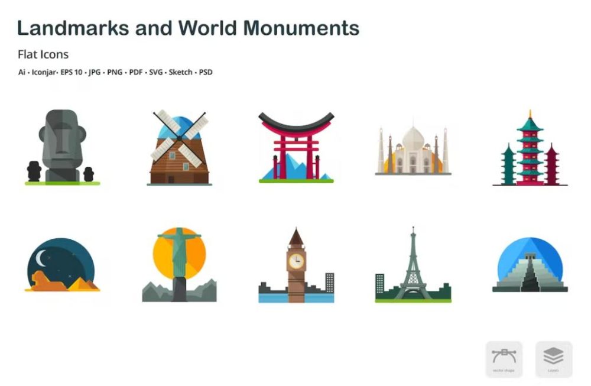Viewport: 591px width, 386px height.
Task: Open the EPS 10 format entry
Action: (x=71, y=72)
